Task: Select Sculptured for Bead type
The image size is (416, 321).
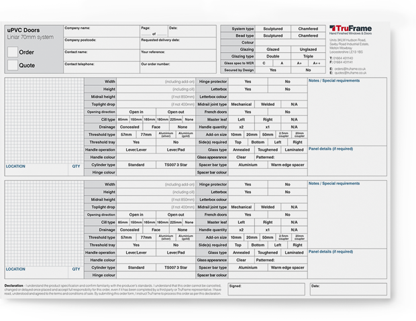Action: click(x=272, y=36)
